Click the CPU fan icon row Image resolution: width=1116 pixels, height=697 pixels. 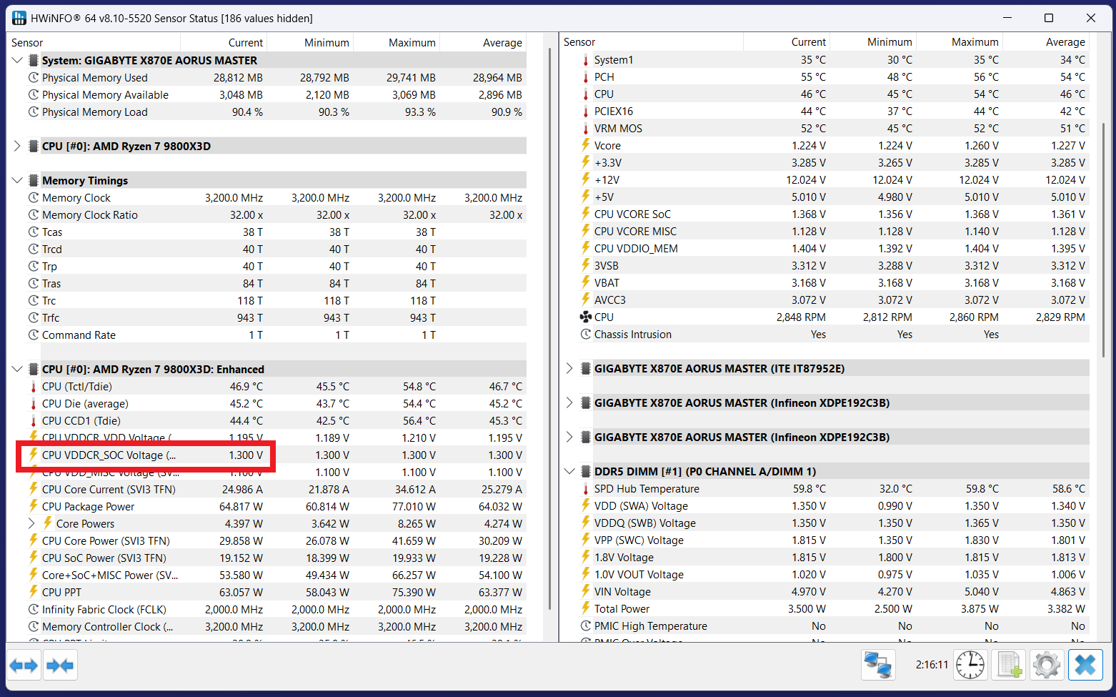(586, 317)
